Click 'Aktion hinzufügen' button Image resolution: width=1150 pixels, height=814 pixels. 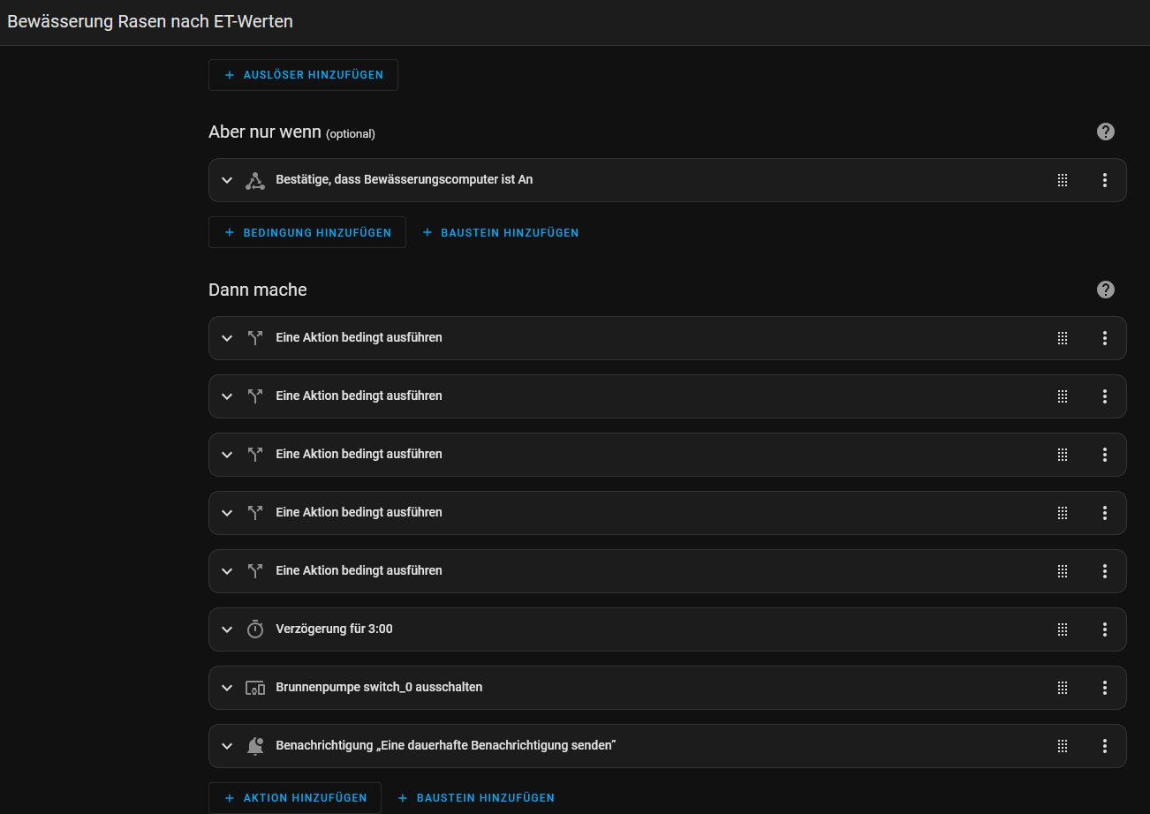(294, 797)
